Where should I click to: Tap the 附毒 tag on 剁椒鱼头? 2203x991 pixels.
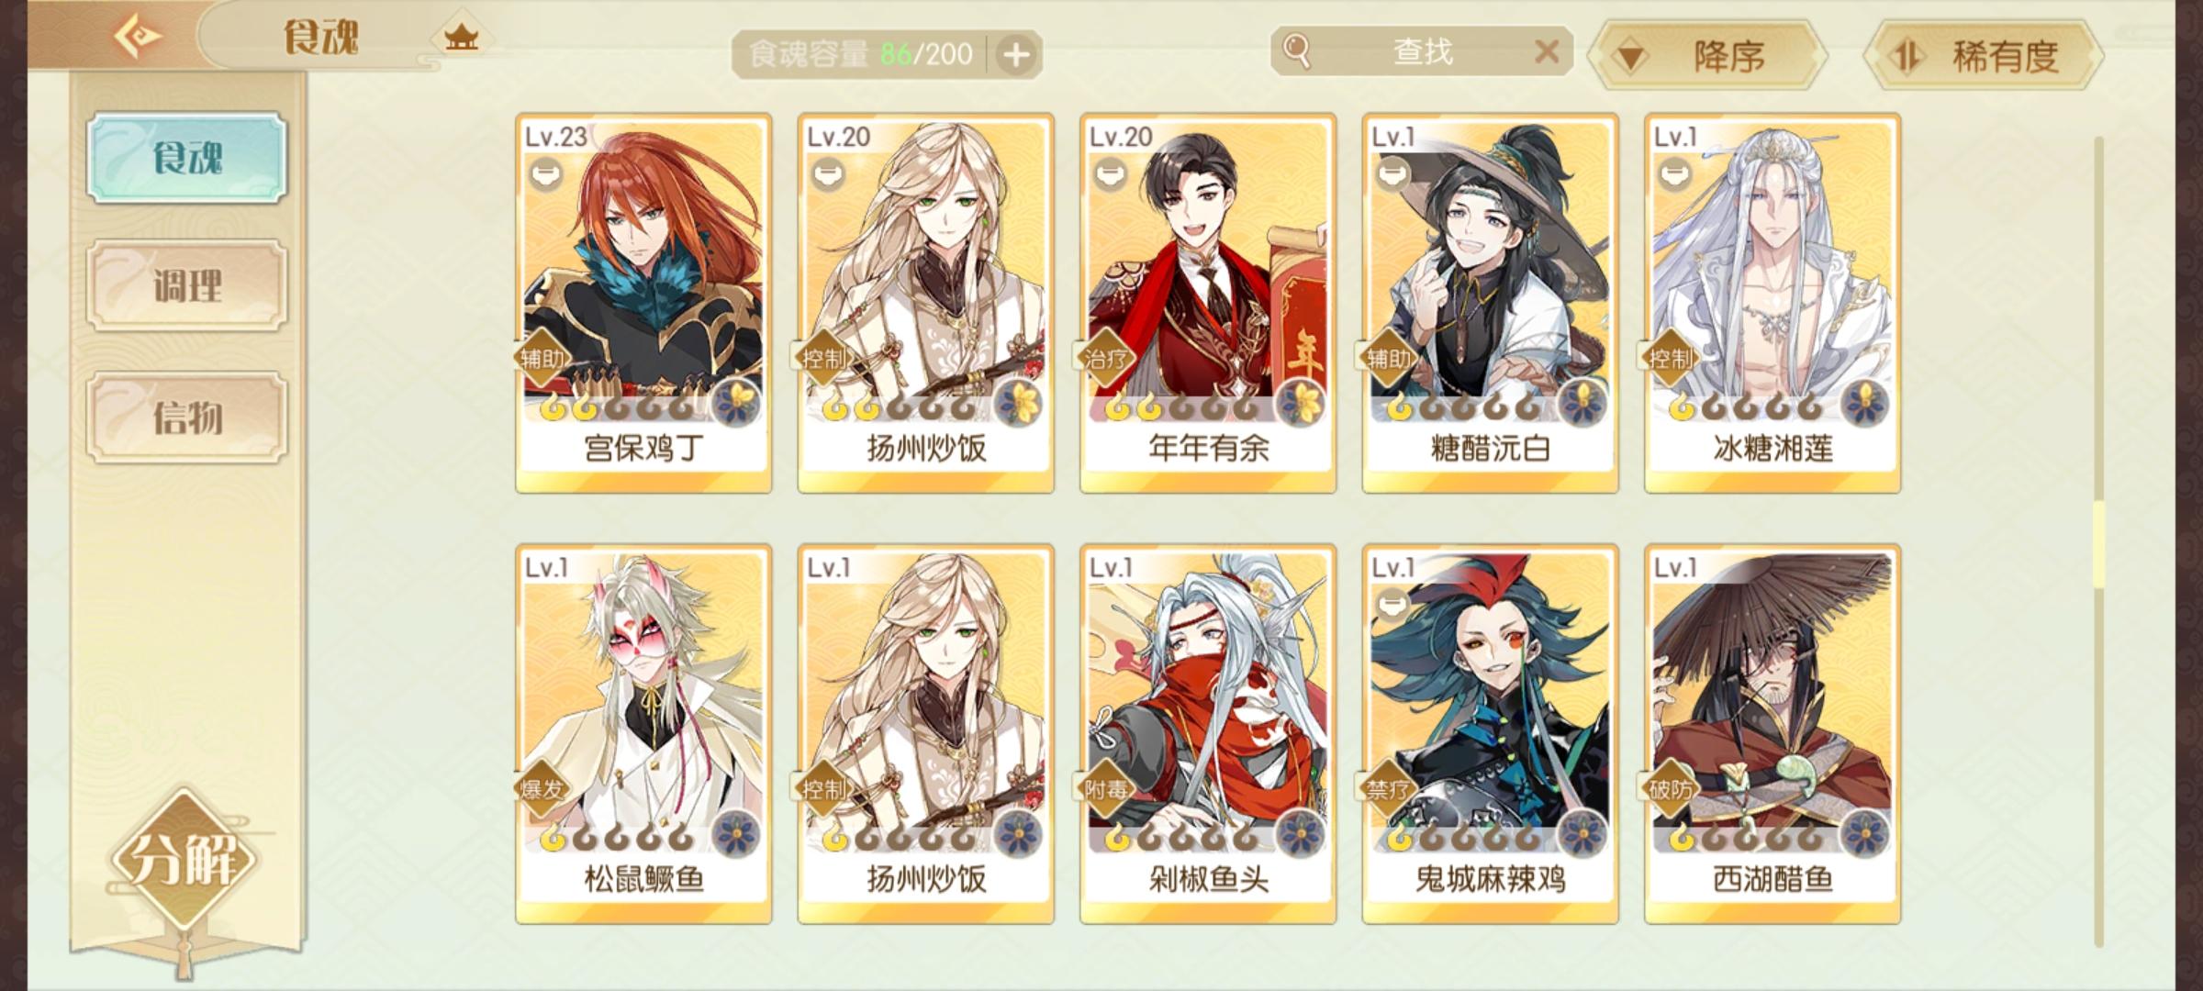(1106, 789)
